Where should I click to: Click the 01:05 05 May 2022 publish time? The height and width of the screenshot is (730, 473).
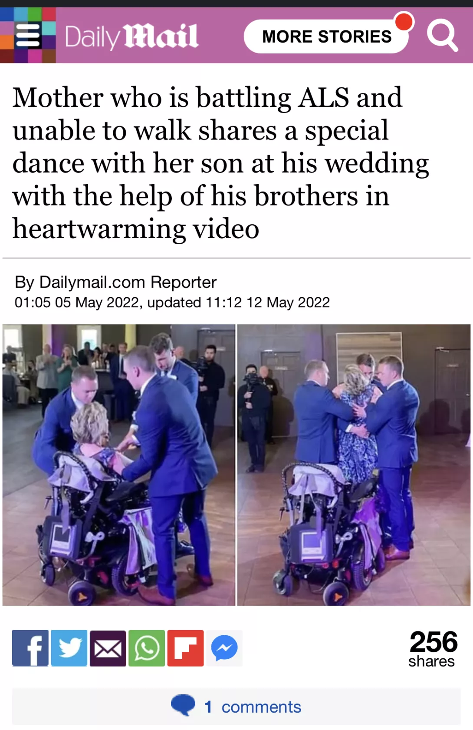pos(76,302)
